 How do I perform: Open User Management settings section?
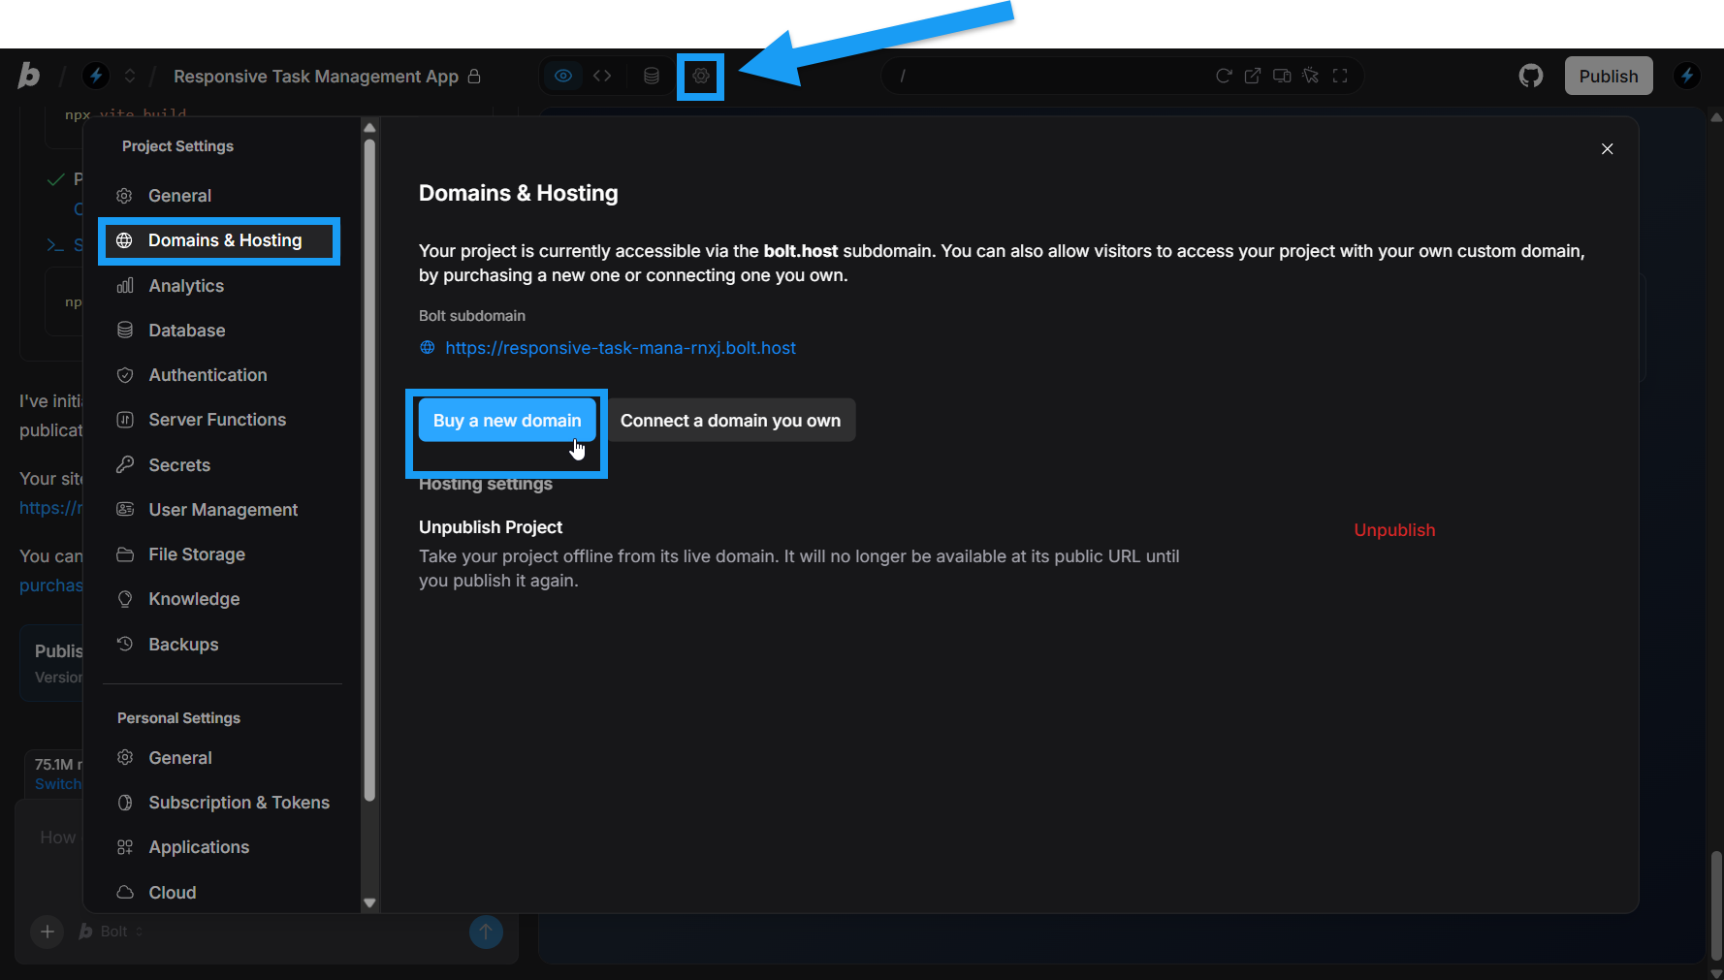(221, 510)
